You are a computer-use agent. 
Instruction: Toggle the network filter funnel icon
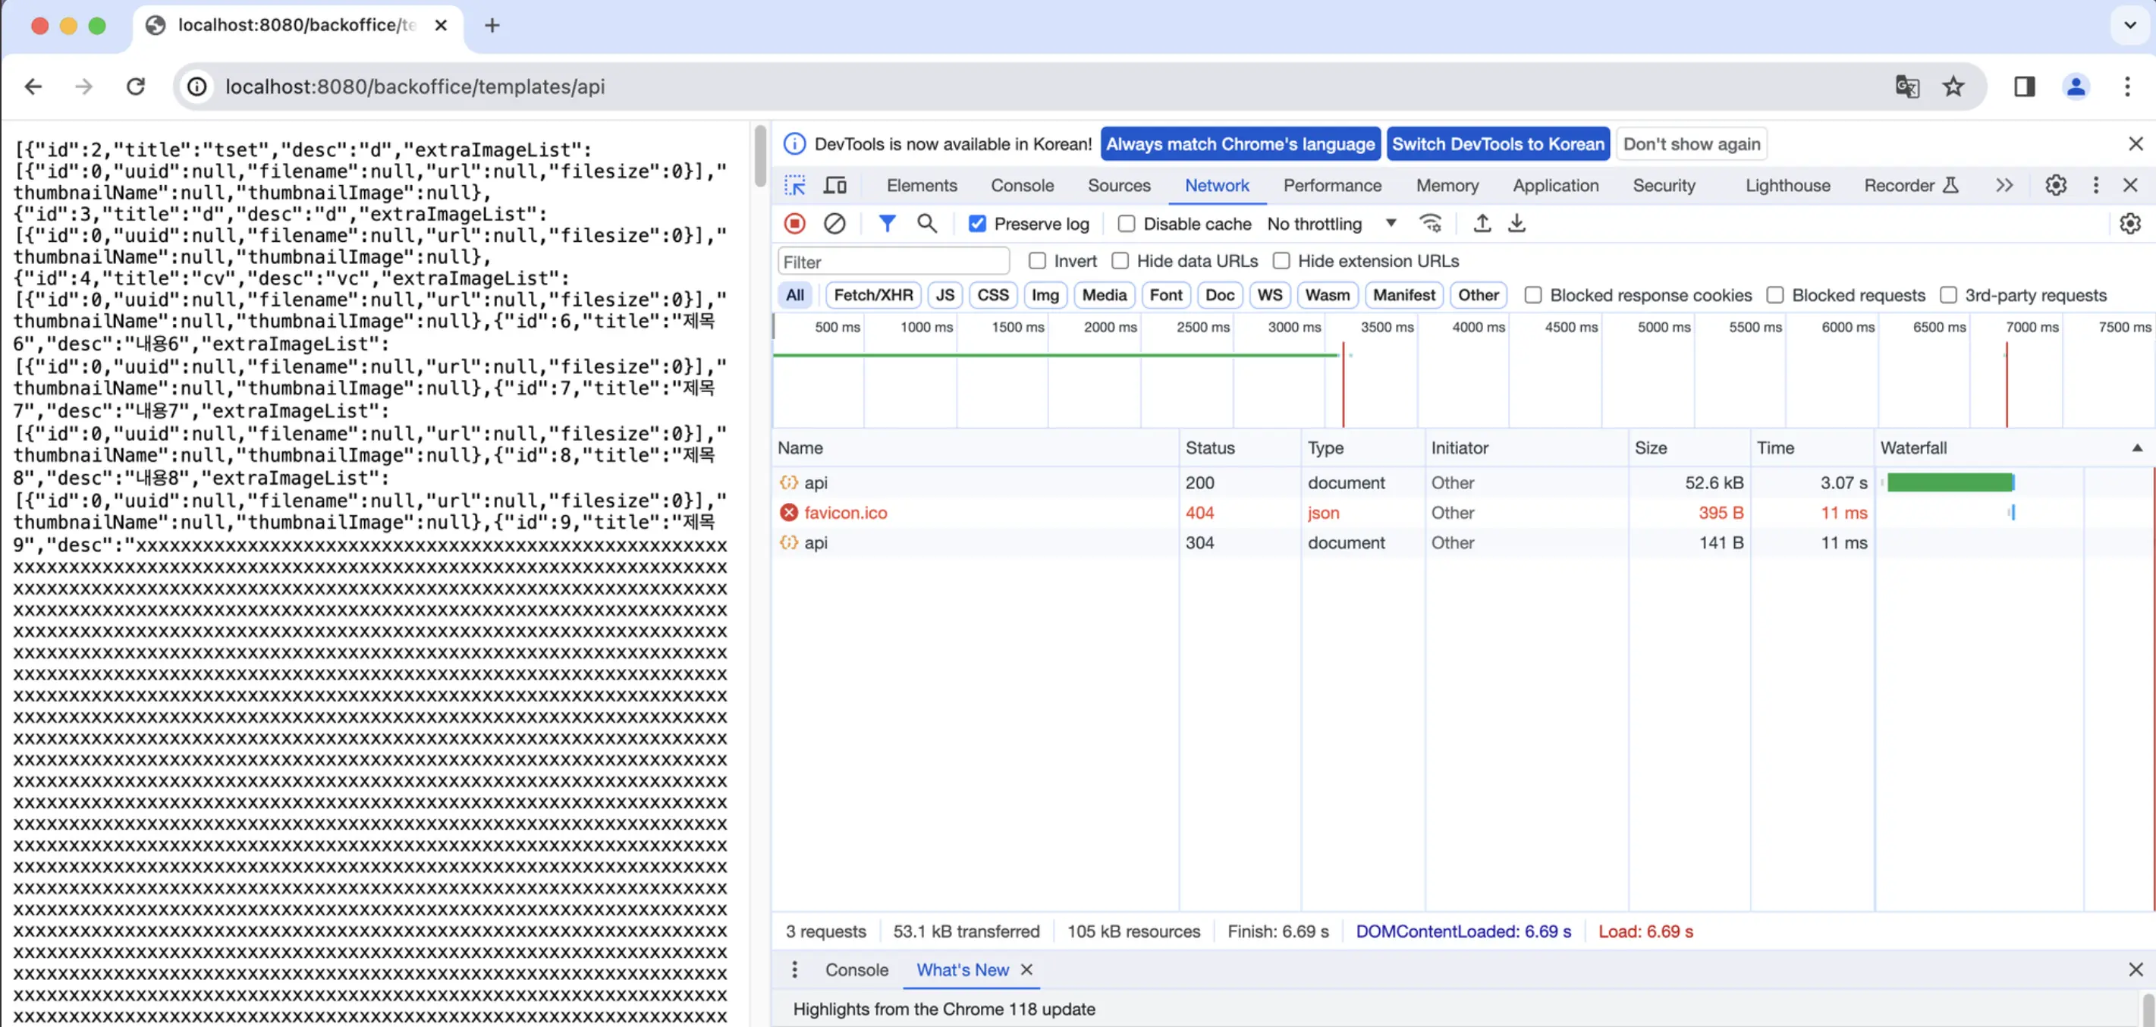click(886, 224)
